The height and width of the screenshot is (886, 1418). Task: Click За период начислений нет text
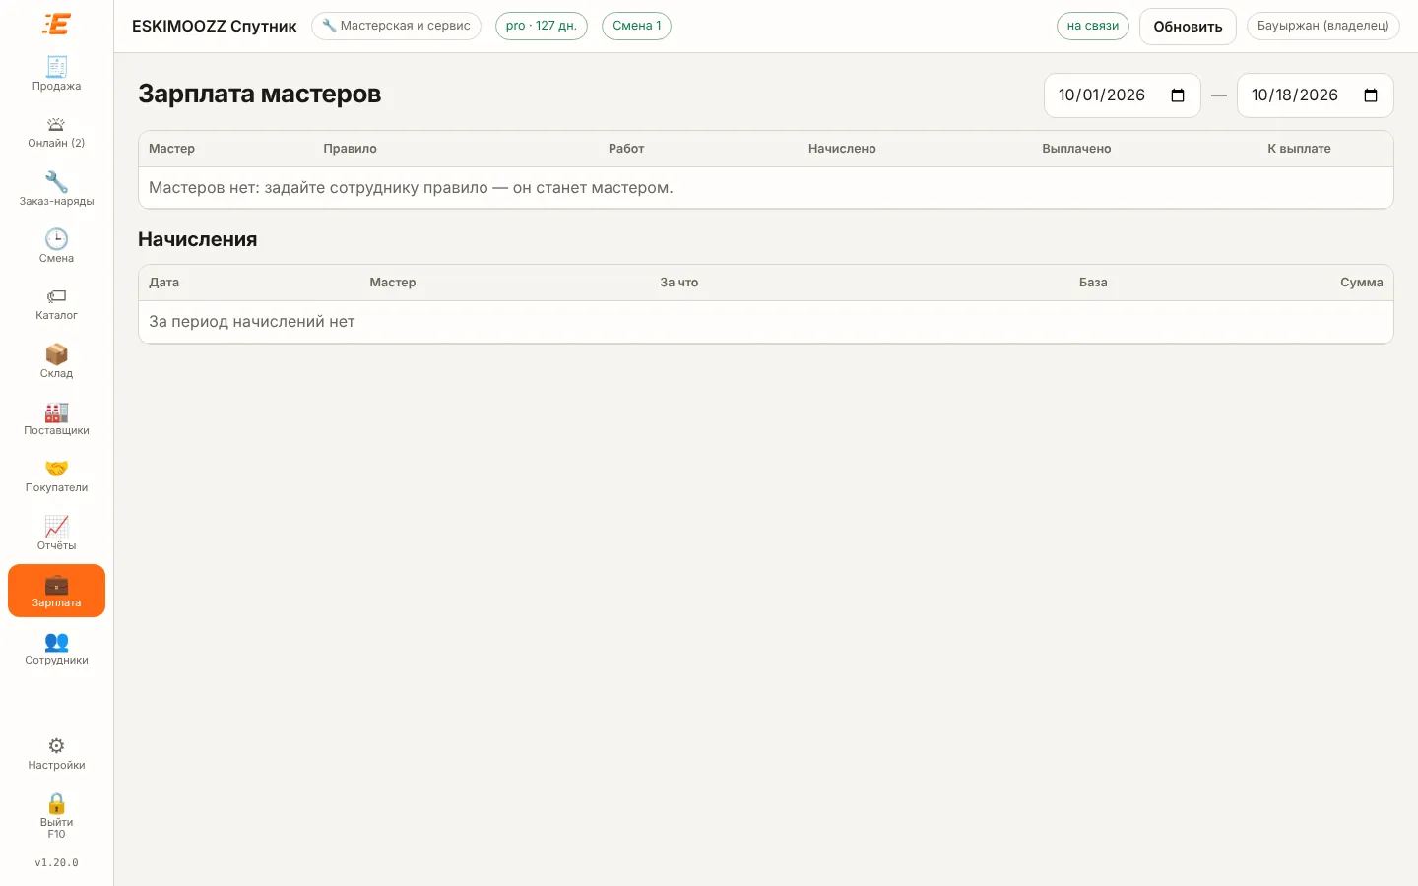tap(251, 322)
